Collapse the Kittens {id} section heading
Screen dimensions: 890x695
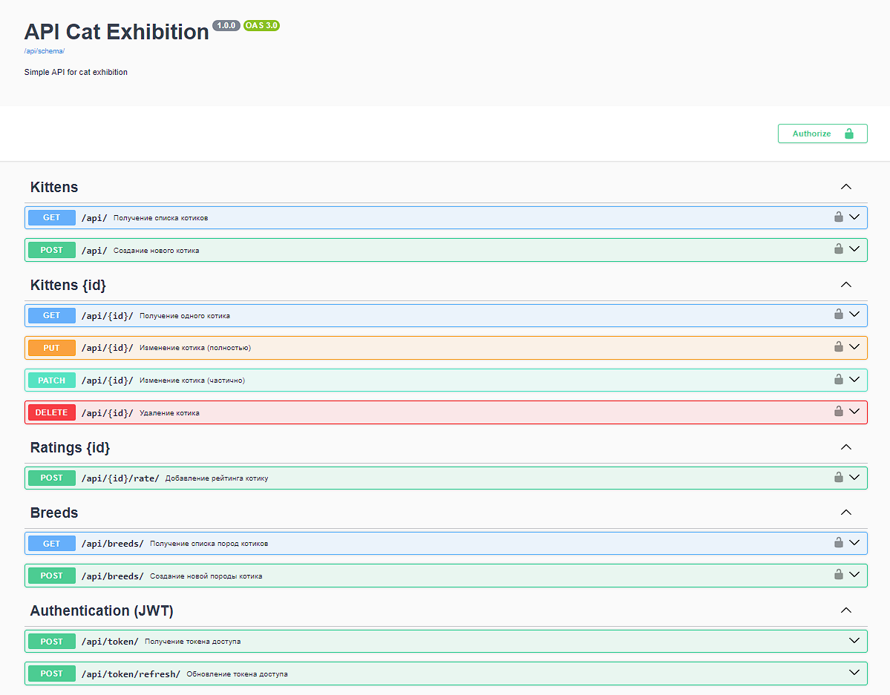click(446, 285)
